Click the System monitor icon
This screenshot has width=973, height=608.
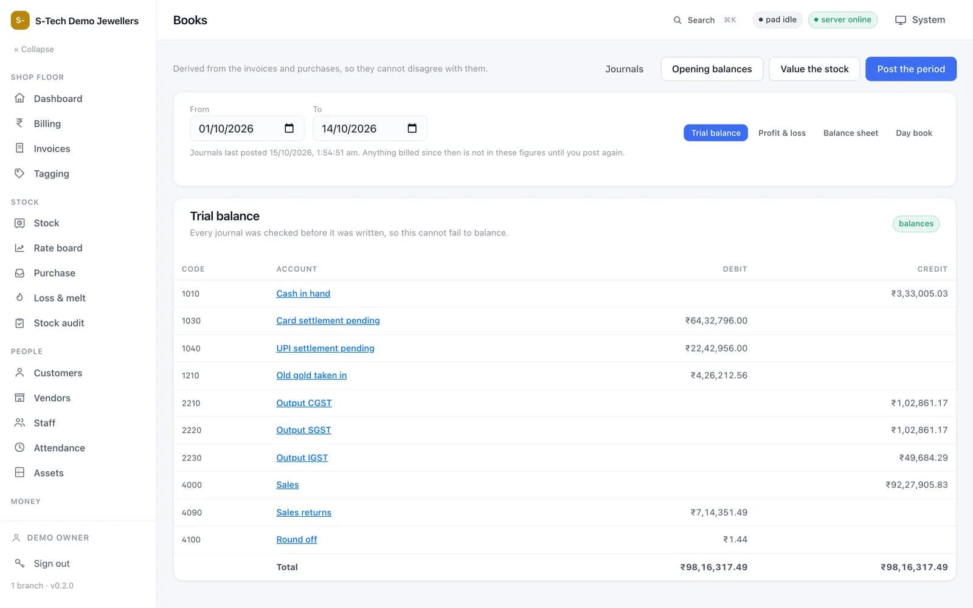901,20
